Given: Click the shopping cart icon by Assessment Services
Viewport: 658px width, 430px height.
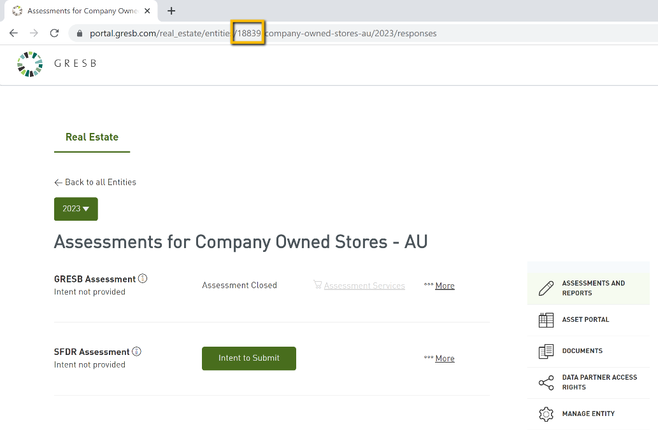Looking at the screenshot, I should click(x=318, y=284).
